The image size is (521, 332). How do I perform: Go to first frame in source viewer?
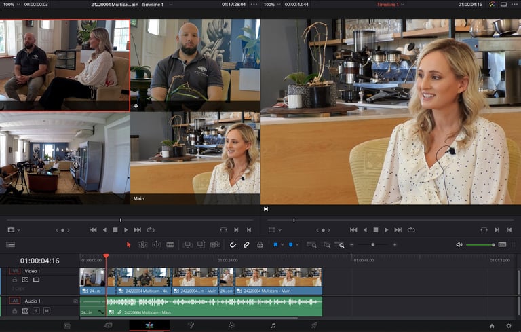(93, 230)
